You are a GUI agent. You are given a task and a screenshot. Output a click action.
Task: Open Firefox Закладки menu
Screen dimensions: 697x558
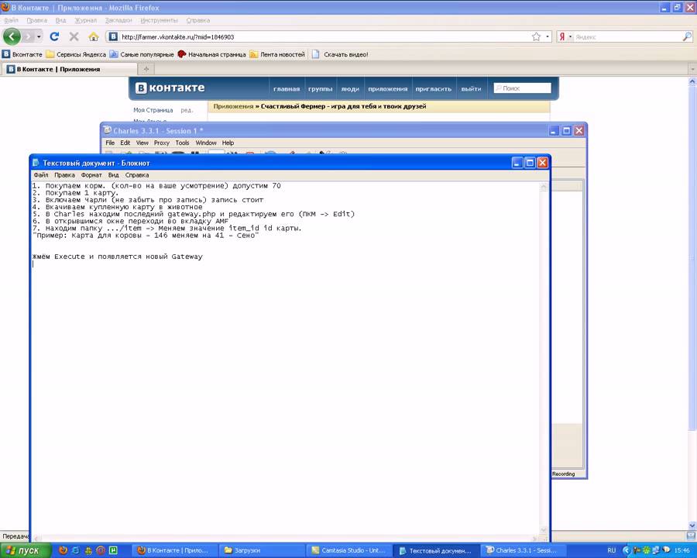[118, 20]
